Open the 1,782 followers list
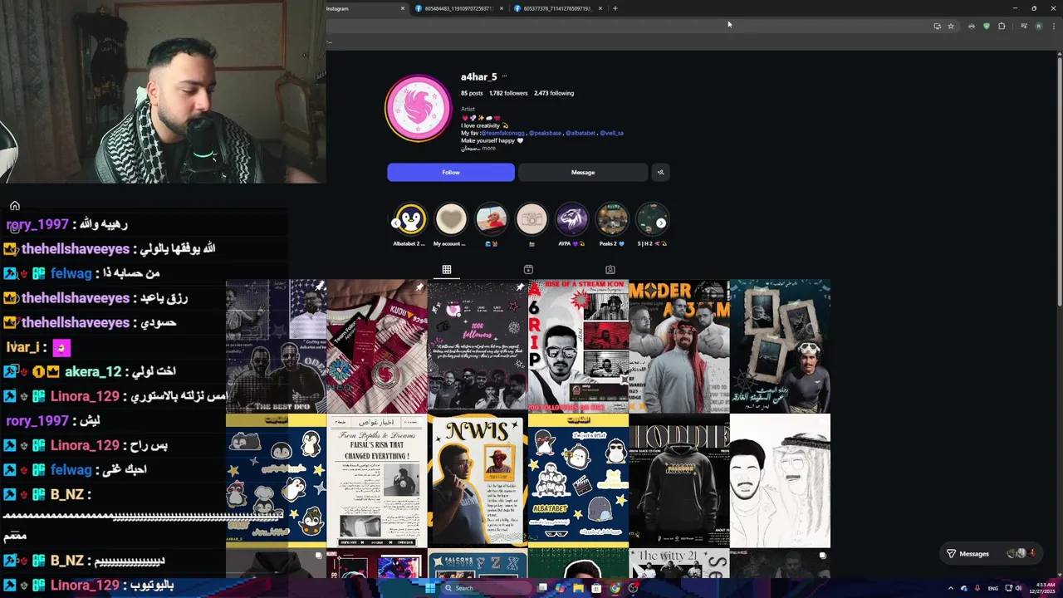Viewport: 1063px width, 598px height. [508, 93]
